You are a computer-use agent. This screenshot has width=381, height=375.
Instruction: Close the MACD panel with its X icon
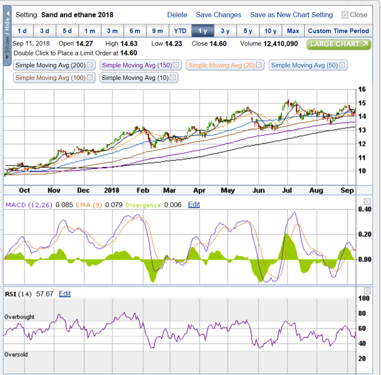(367, 202)
